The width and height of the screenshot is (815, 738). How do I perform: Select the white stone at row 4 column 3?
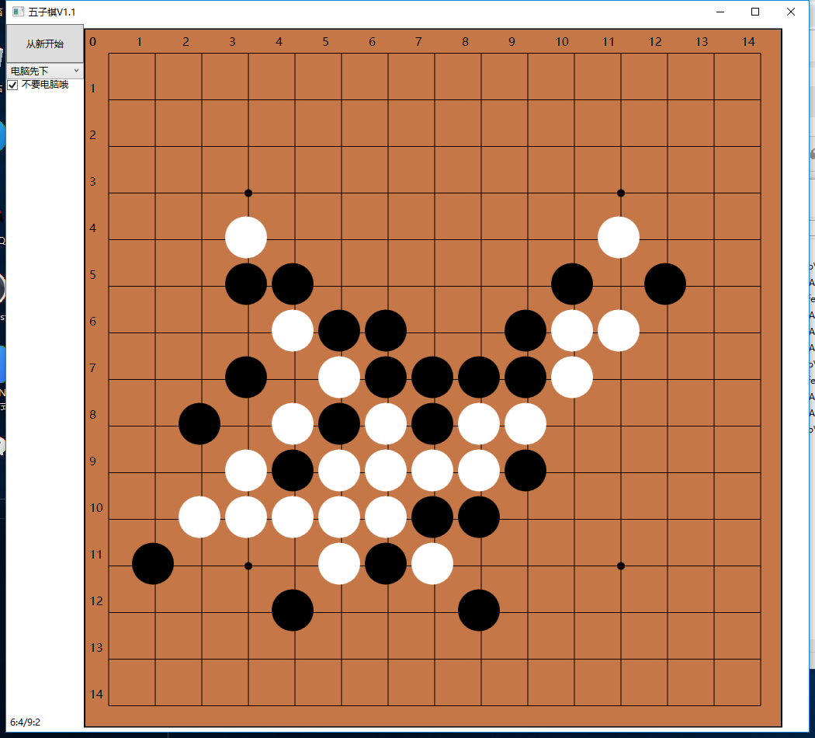pos(245,237)
